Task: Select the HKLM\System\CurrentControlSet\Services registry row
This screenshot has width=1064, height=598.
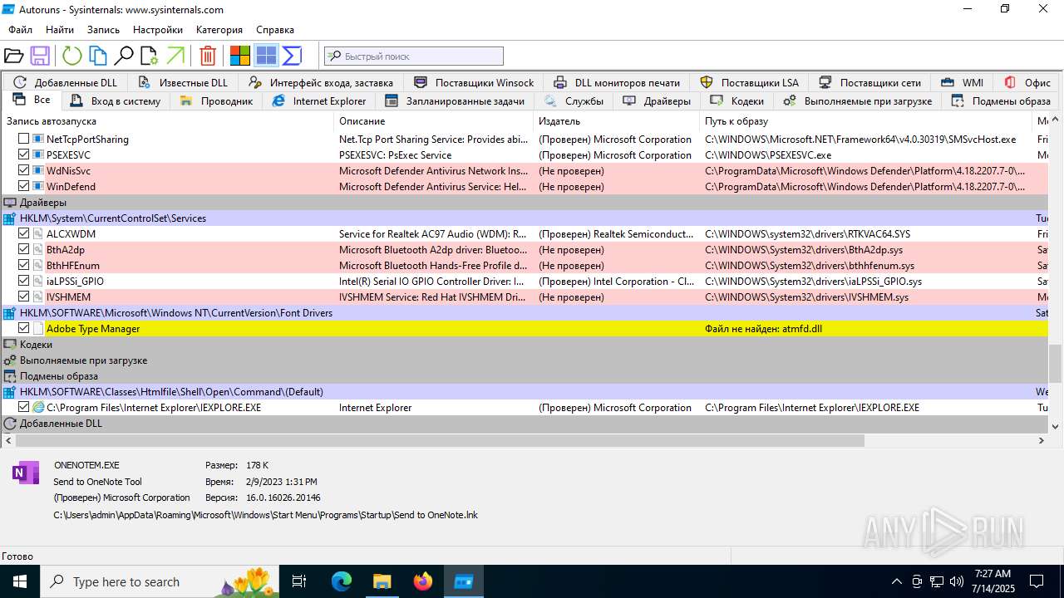Action: pos(525,218)
